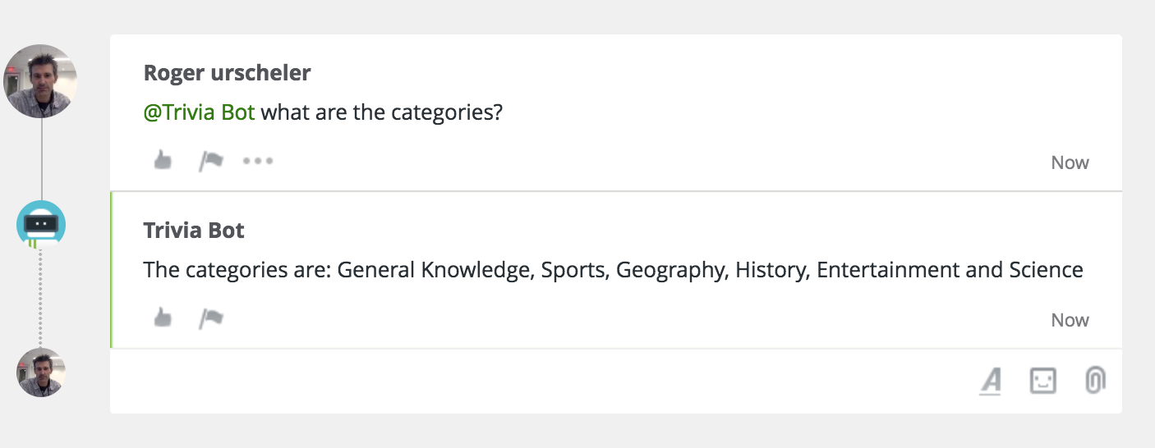Open emoji picker in reply box

click(1042, 381)
